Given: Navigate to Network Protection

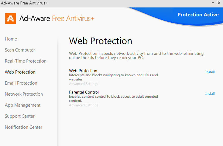Looking at the screenshot, I should [24, 94].
